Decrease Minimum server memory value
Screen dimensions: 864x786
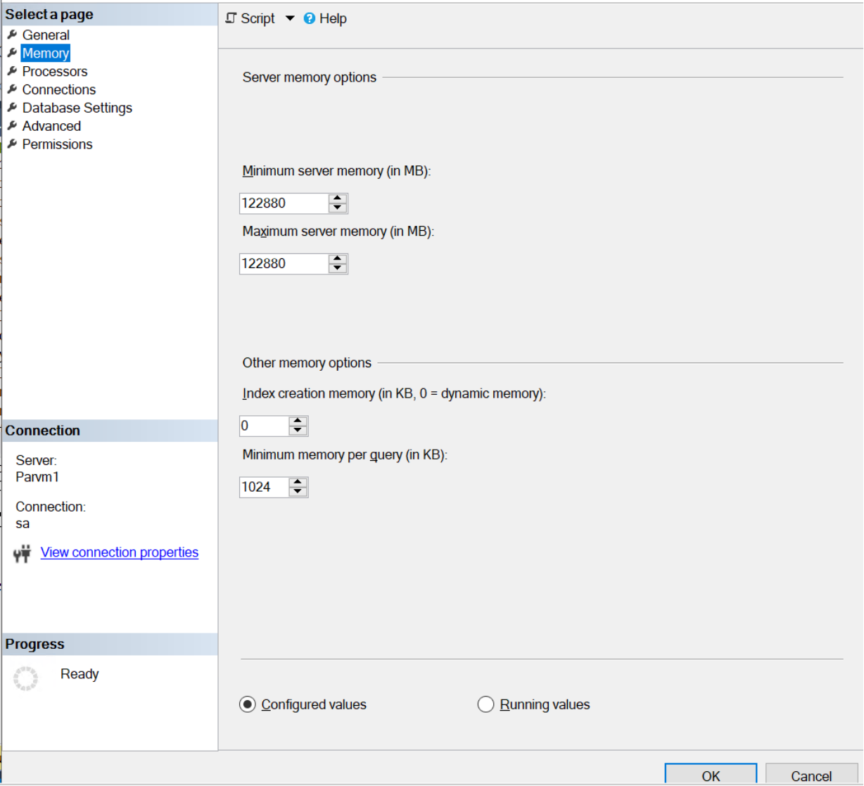[338, 208]
